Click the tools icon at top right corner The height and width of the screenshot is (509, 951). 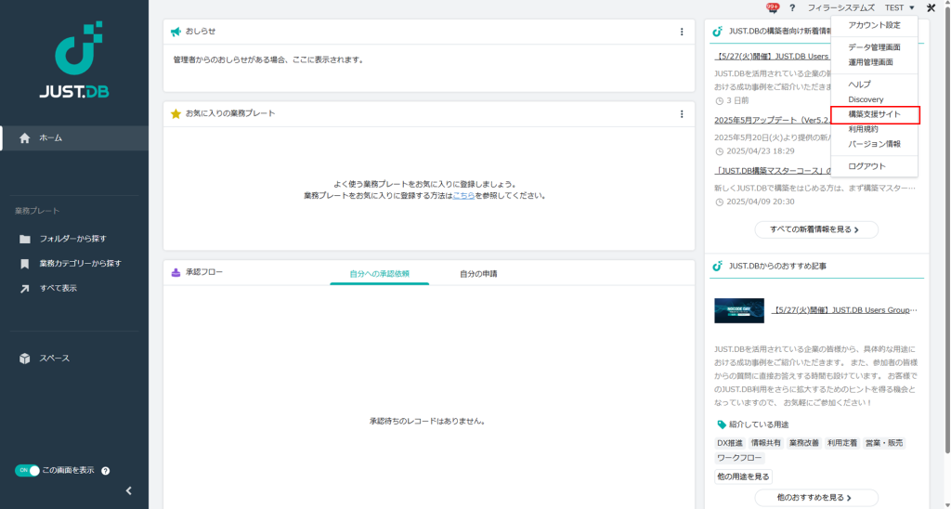click(x=931, y=7)
